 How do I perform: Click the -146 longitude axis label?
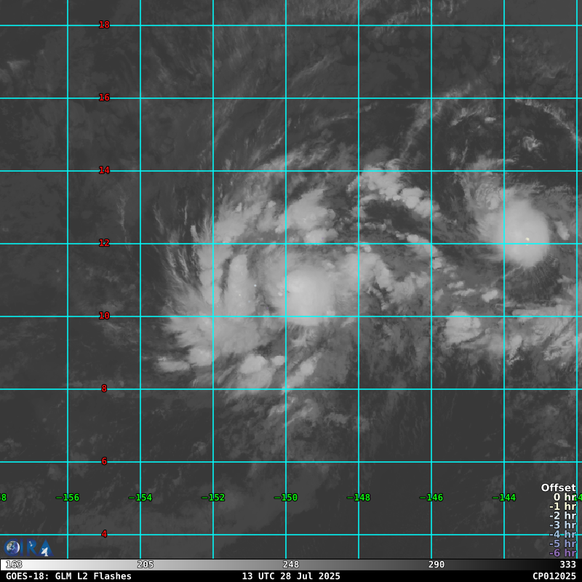click(x=431, y=498)
